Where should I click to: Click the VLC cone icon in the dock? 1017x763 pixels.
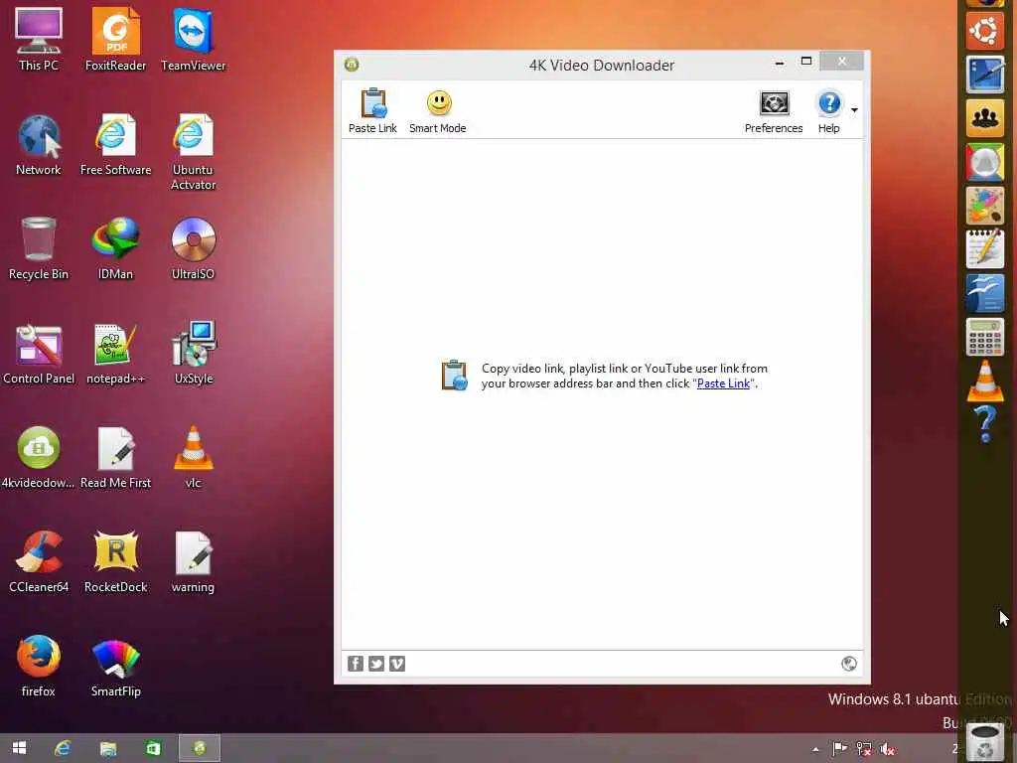click(984, 381)
